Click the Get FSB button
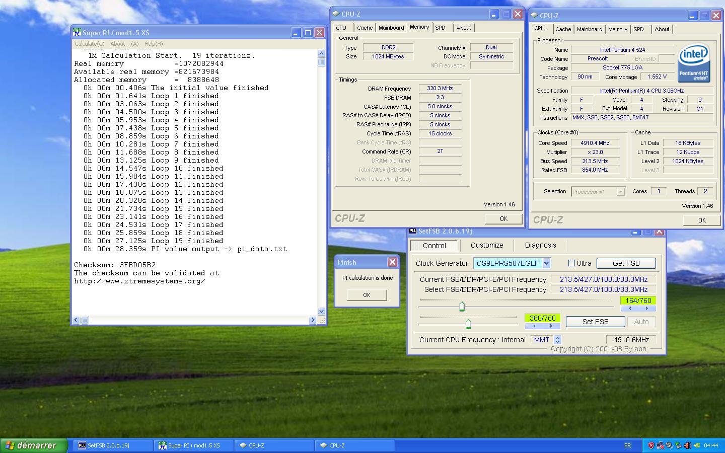The width and height of the screenshot is (725, 453). (x=626, y=263)
